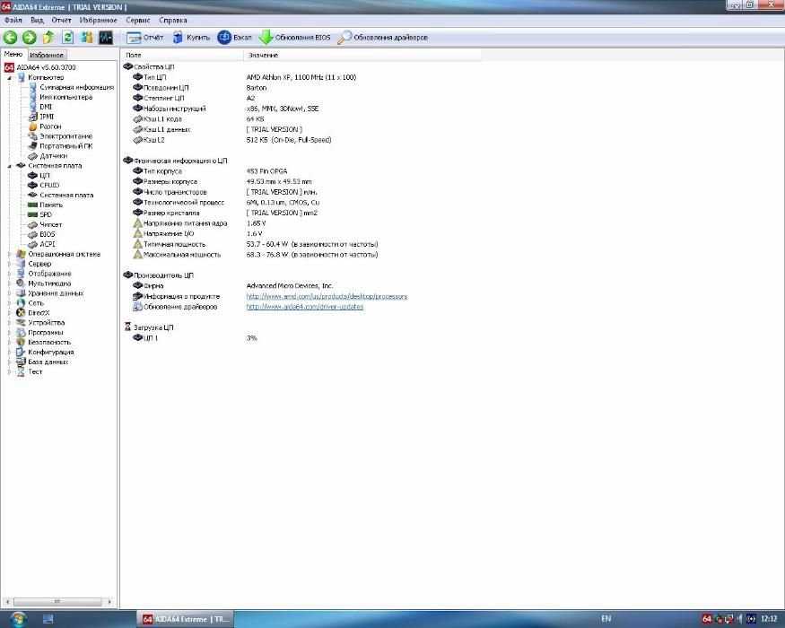Click the Windows Start orb
785x628 pixels.
(18, 620)
